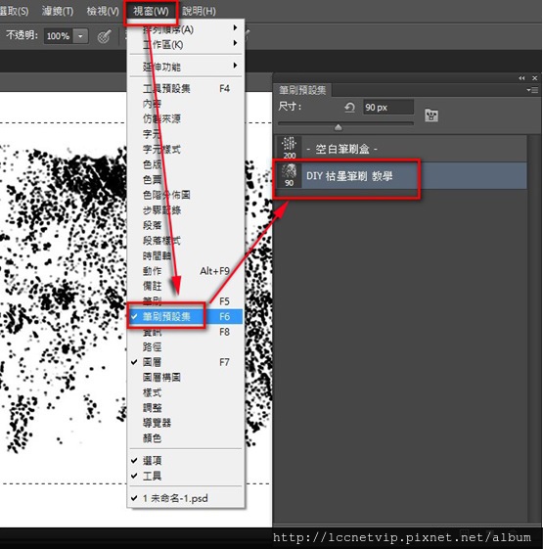The width and height of the screenshot is (543, 549).
Task: Choose 字元 from the Window menu
Action: coord(186,134)
